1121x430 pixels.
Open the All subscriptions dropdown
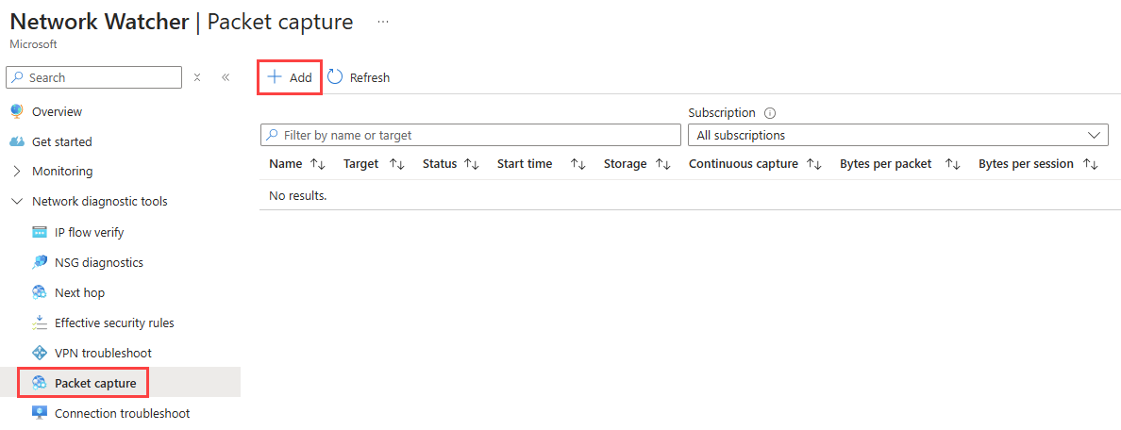tap(898, 135)
